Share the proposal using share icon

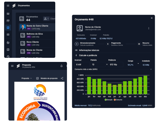pyautogui.click(x=62, y=78)
